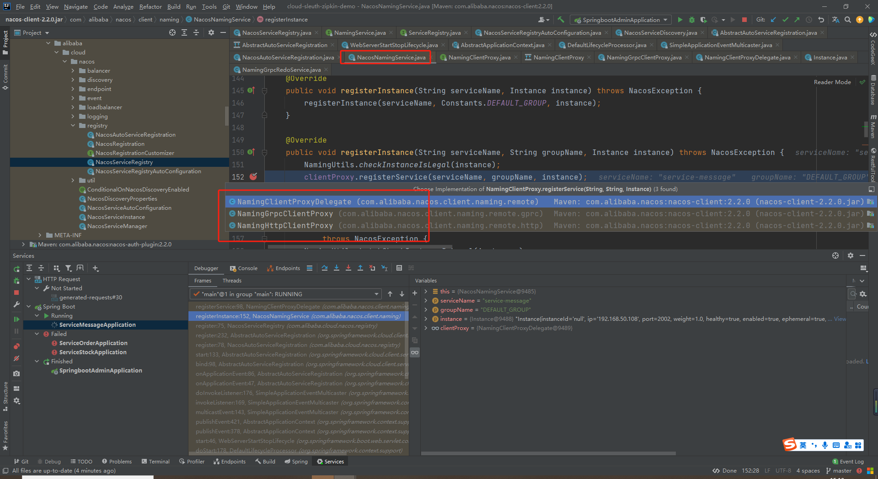Toggle Mute Breakpoints icon in Services
Image resolution: width=878 pixels, height=479 pixels.
pos(16,358)
